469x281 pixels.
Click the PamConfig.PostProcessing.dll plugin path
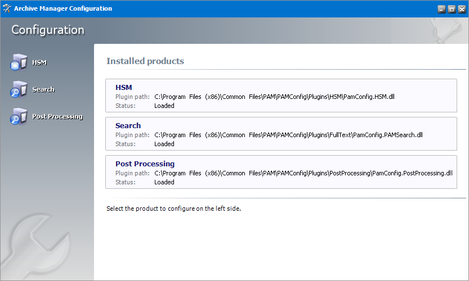click(303, 173)
